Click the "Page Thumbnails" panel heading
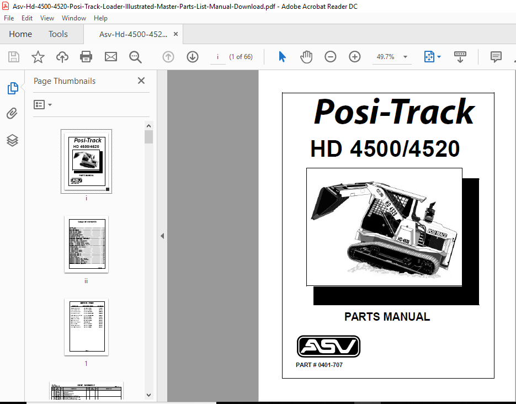The width and height of the screenshot is (516, 404). 65,81
